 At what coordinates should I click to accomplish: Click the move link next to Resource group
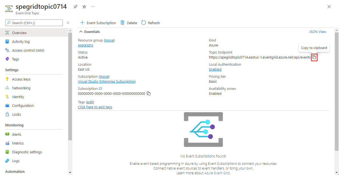(109, 40)
